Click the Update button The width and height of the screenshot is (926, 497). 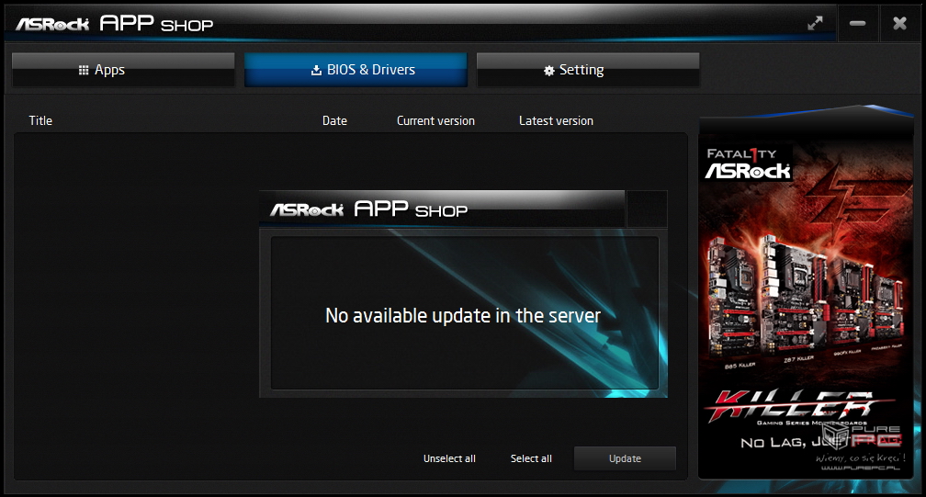(x=625, y=458)
